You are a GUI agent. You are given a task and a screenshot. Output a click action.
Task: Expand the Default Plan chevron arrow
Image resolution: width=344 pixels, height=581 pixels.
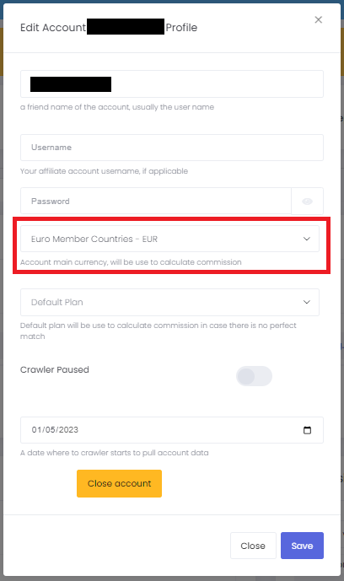(307, 302)
